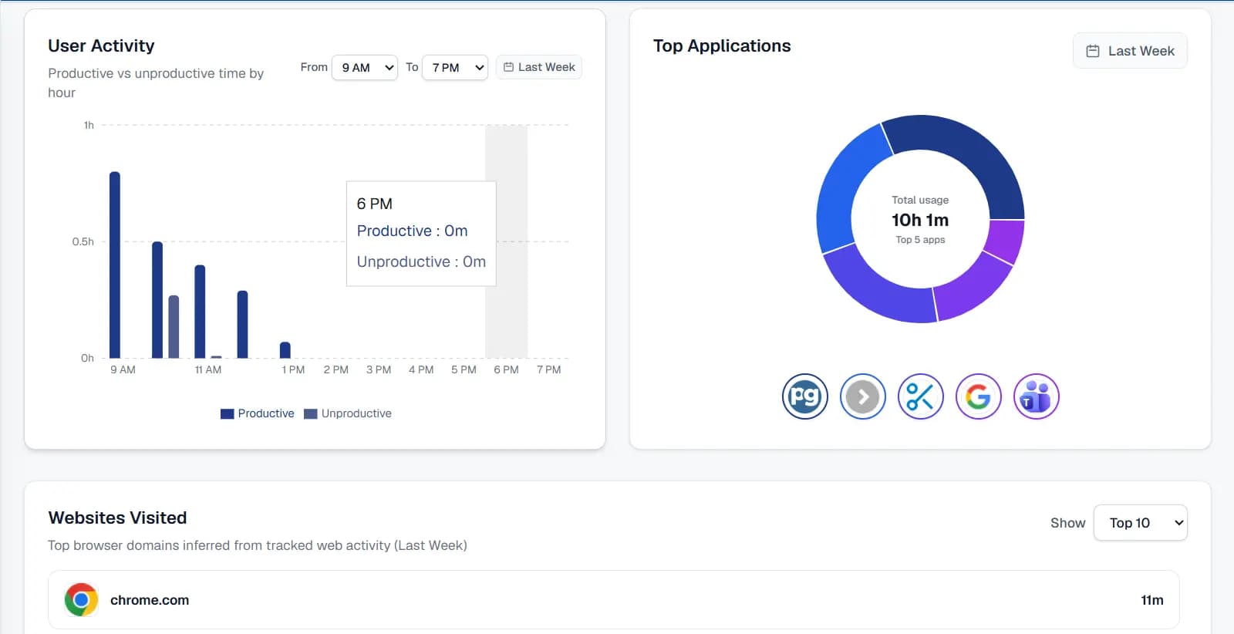This screenshot has width=1234, height=634.
Task: Click the 6 PM axis label
Action: [x=506, y=370]
